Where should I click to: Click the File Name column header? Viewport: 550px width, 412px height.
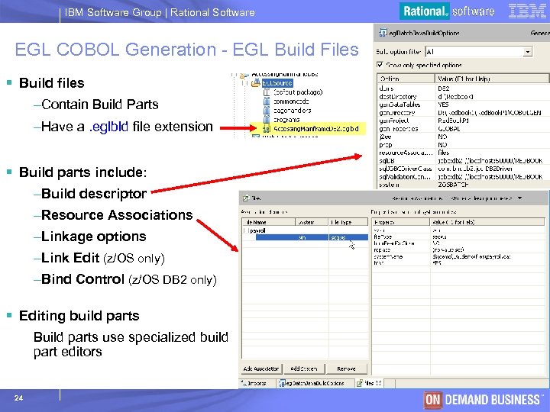[x=269, y=222]
